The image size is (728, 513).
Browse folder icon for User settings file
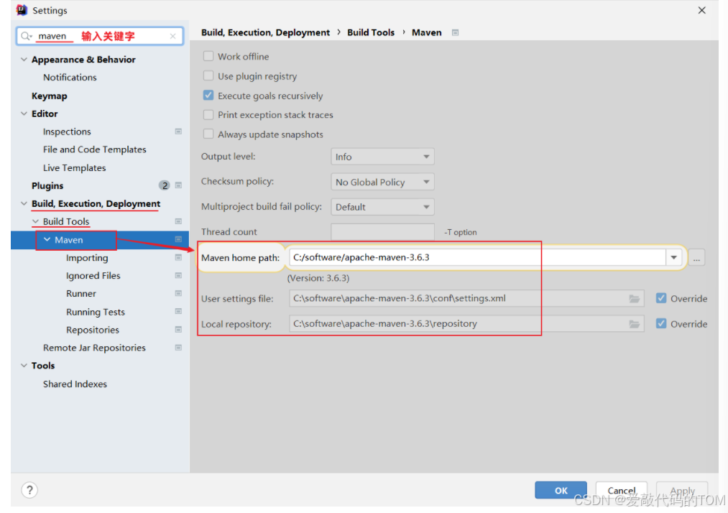(634, 298)
